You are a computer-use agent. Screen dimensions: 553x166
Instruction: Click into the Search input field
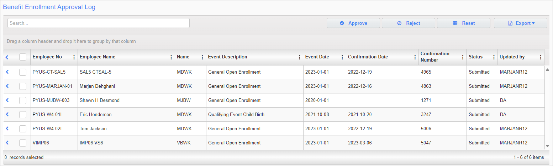pyautogui.click(x=99, y=23)
